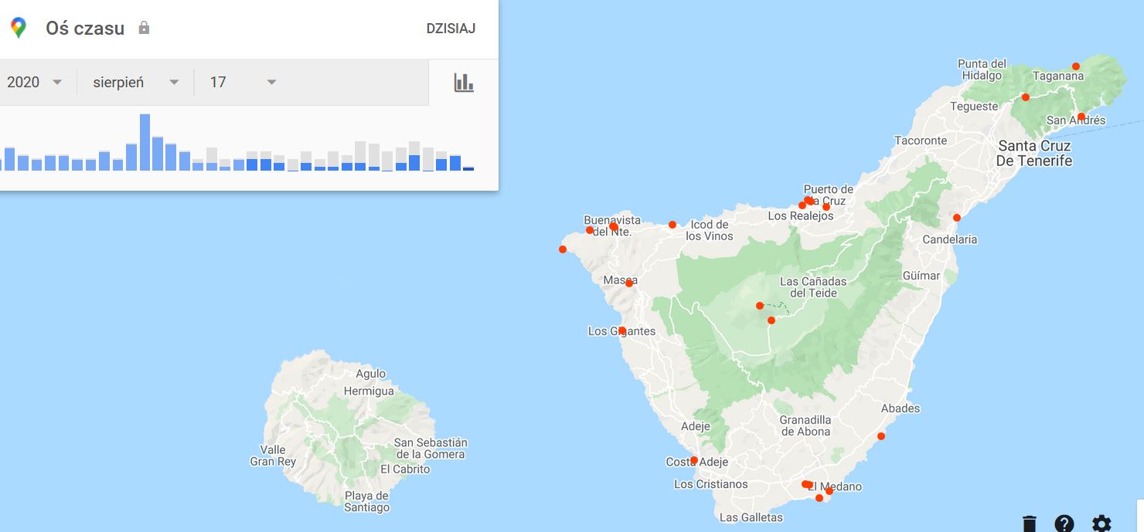The image size is (1144, 532).
Task: Open the day 17 dropdown
Action: click(x=243, y=83)
